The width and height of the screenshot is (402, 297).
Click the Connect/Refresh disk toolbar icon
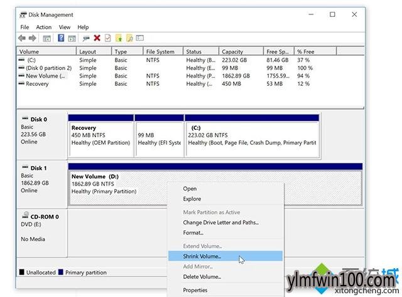[x=86, y=38]
